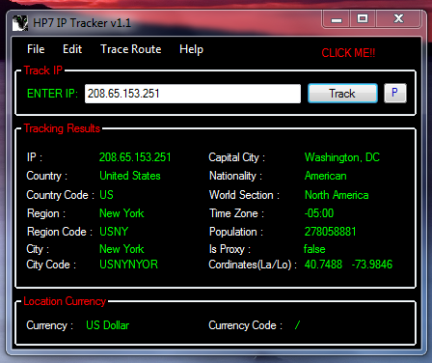Viewport: 432px width, 363px height.
Task: Click the small P button
Action: (395, 93)
